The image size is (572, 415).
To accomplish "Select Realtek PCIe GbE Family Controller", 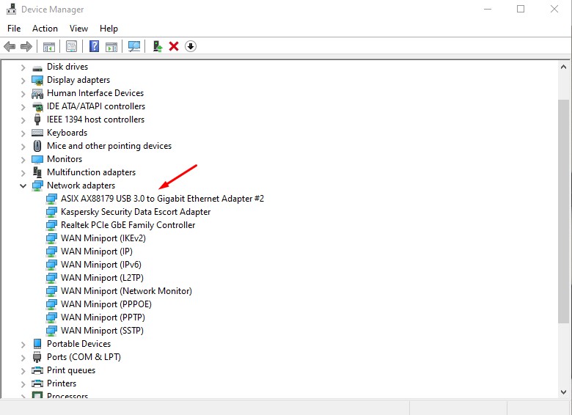I will pos(128,225).
